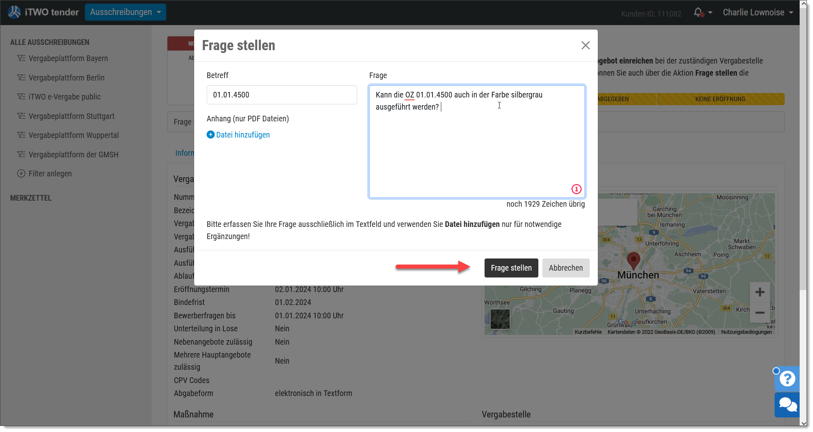
Task: Expand the dropdown arrow next to the bell
Action: 710,13
